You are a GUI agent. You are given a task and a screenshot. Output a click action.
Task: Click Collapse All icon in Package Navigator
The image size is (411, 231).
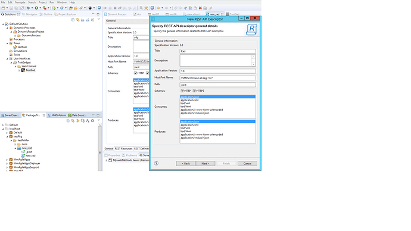coord(68,121)
